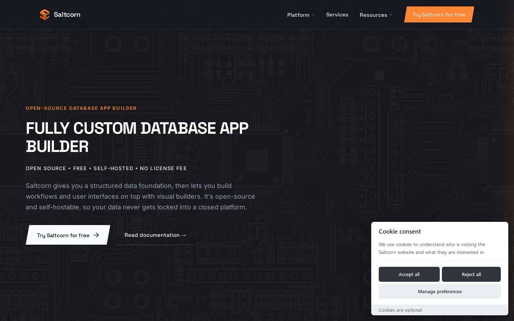Click the Open source Free Self-hosted subtitle

click(x=106, y=168)
